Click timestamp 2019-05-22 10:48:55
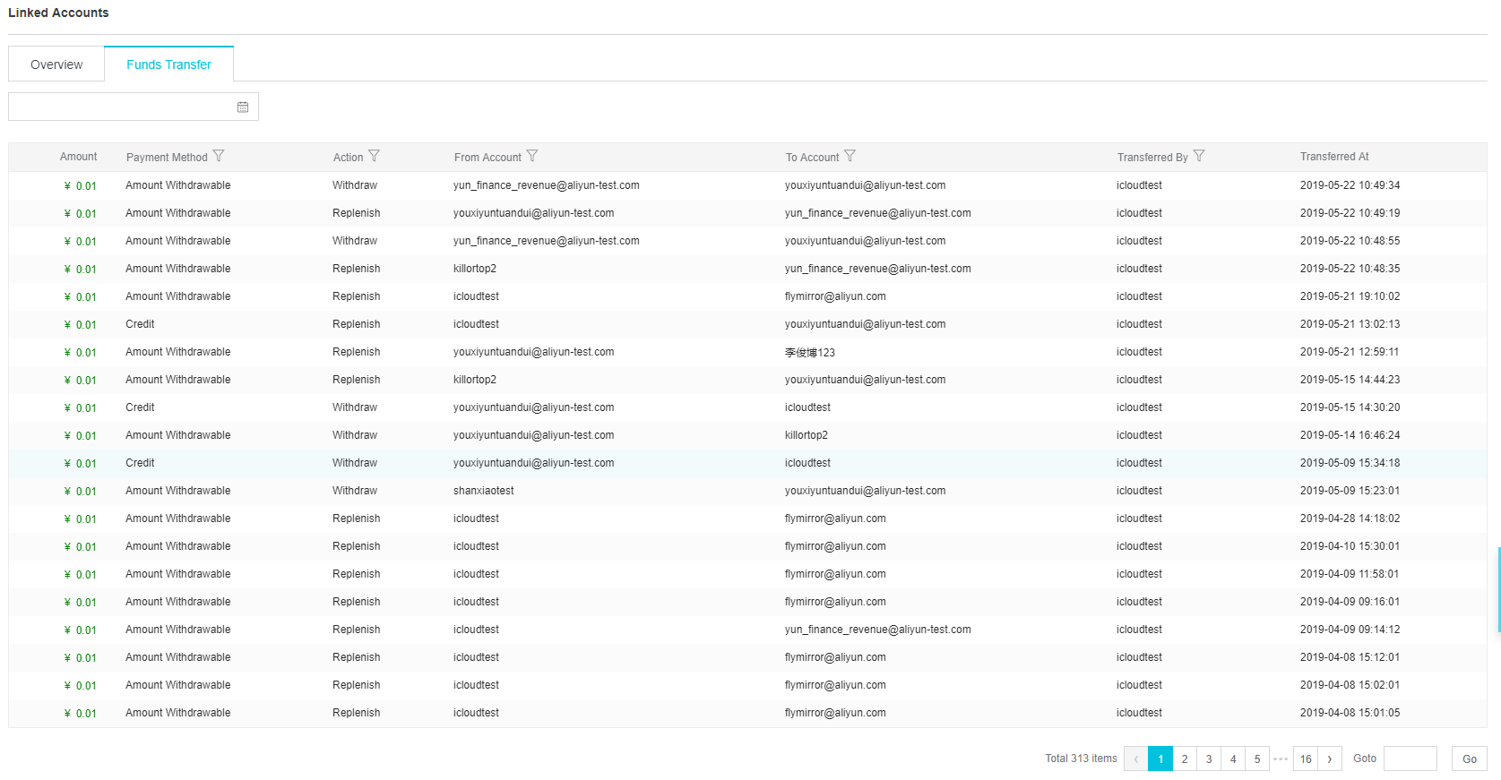The height and width of the screenshot is (780, 1501). pyautogui.click(x=1350, y=241)
